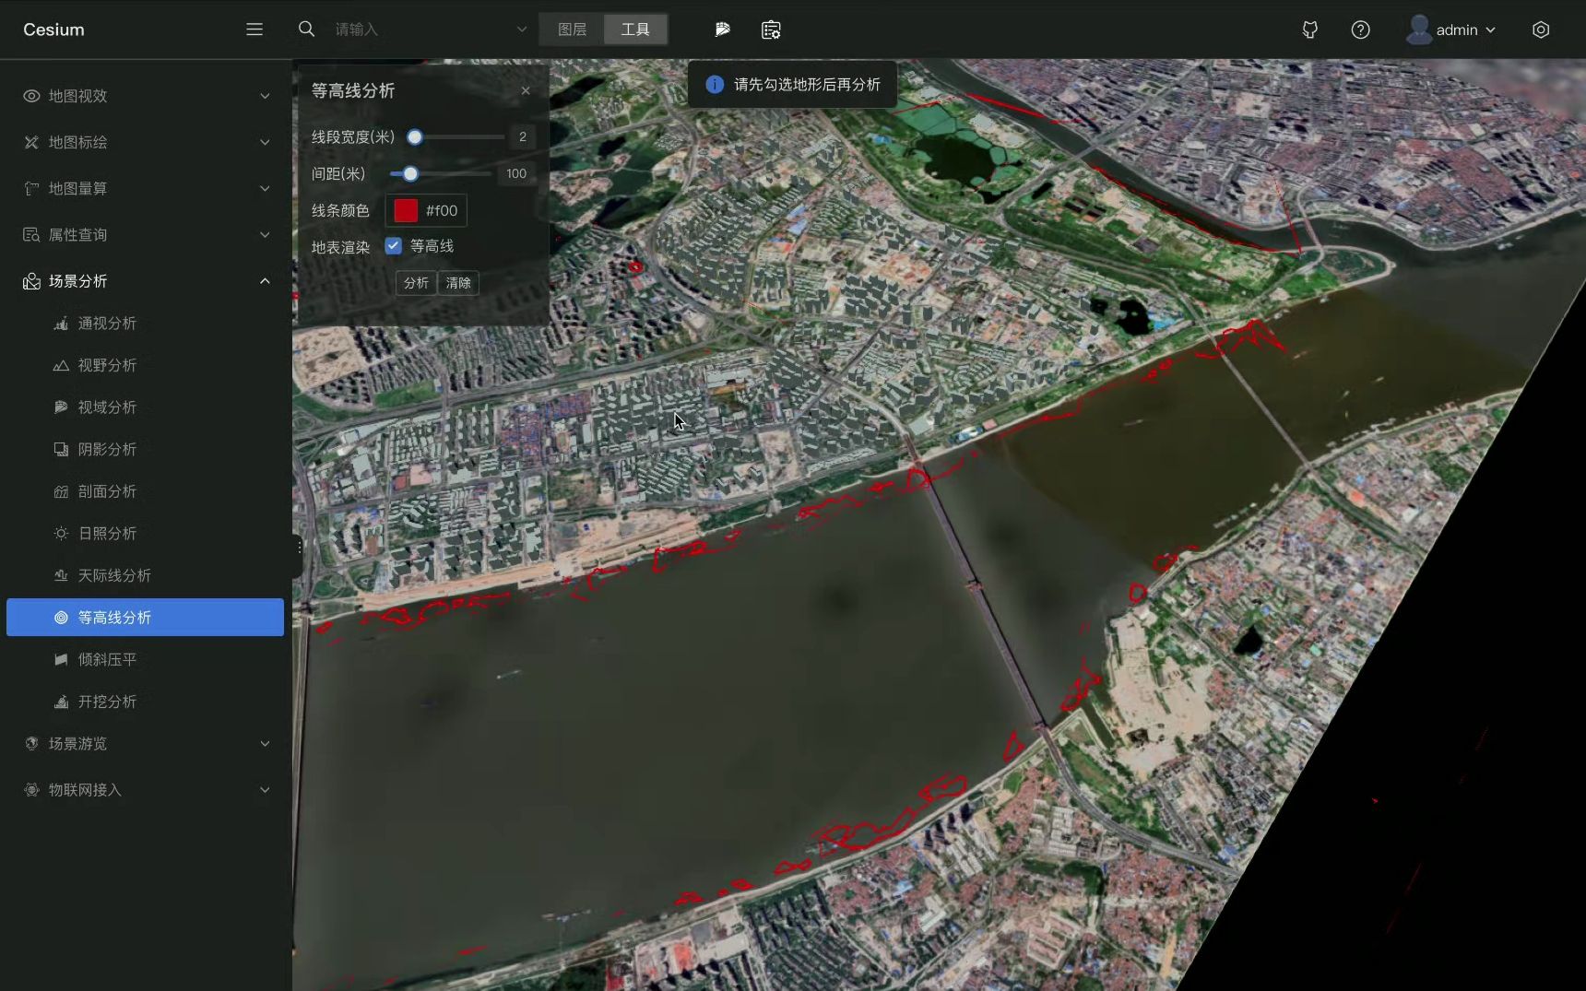Click the 请输入 search input field
The height and width of the screenshot is (991, 1586).
pos(420,29)
